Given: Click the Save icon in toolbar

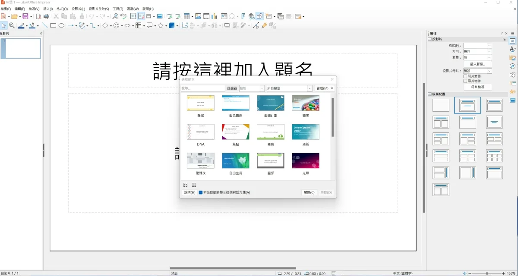Looking at the screenshot, I should point(25,16).
